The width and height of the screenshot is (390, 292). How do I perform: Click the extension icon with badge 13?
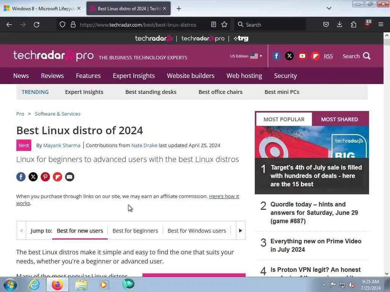(x=368, y=24)
